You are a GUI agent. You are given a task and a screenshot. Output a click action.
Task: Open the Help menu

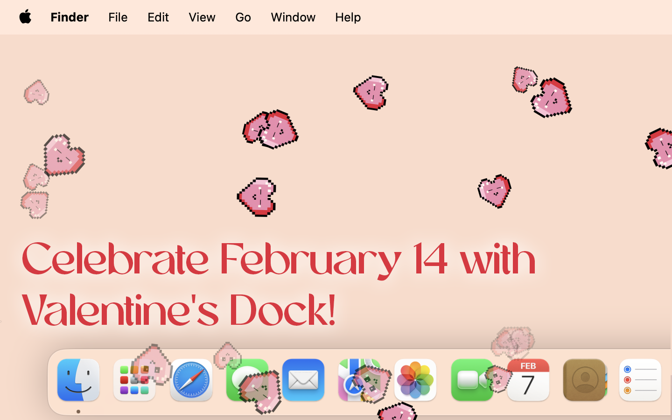click(x=348, y=17)
